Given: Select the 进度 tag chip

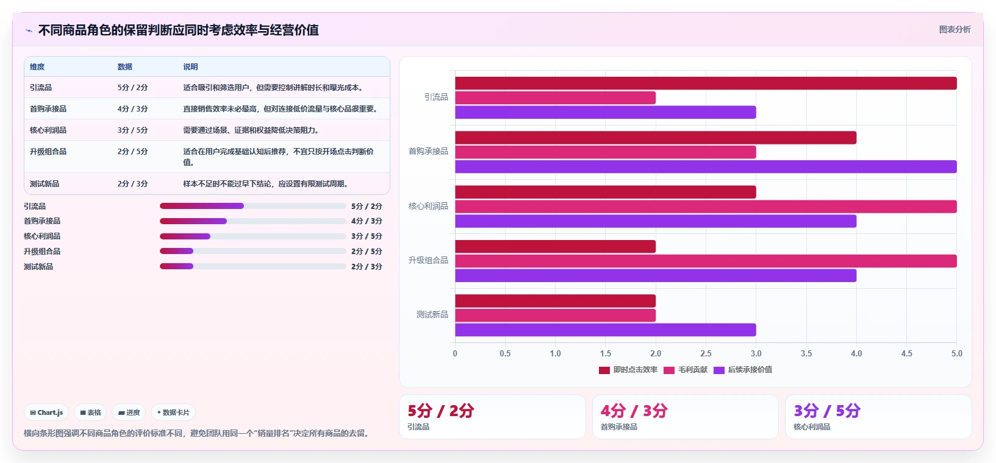Looking at the screenshot, I should pos(129,412).
